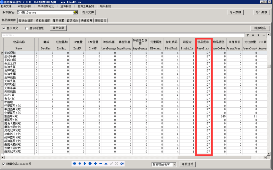The height and width of the screenshot is (170, 273).
Task: Insert a new record with plus icon
Action: (95, 164)
